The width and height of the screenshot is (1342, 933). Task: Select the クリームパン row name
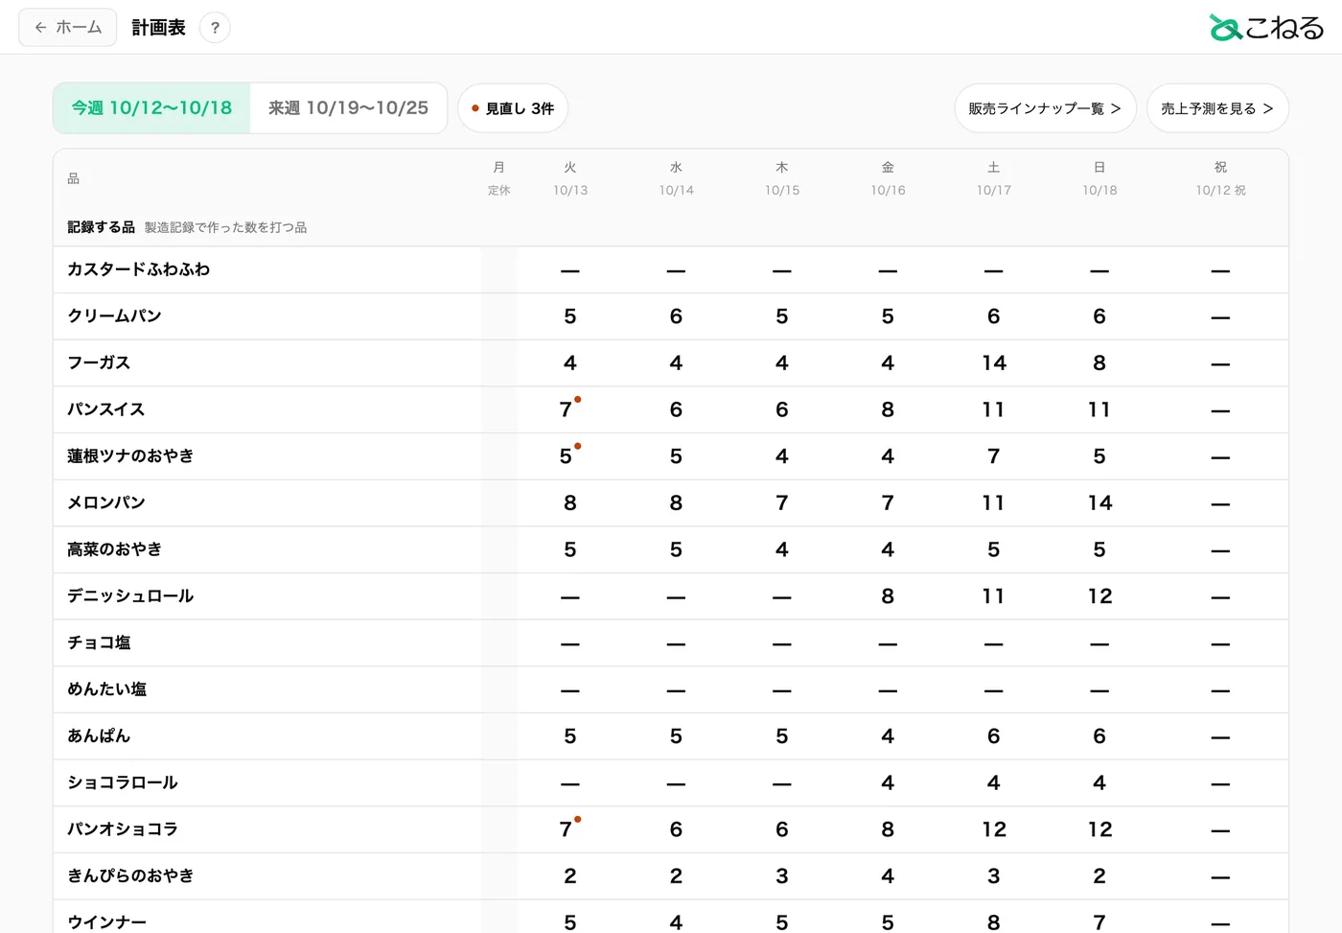[x=114, y=316]
